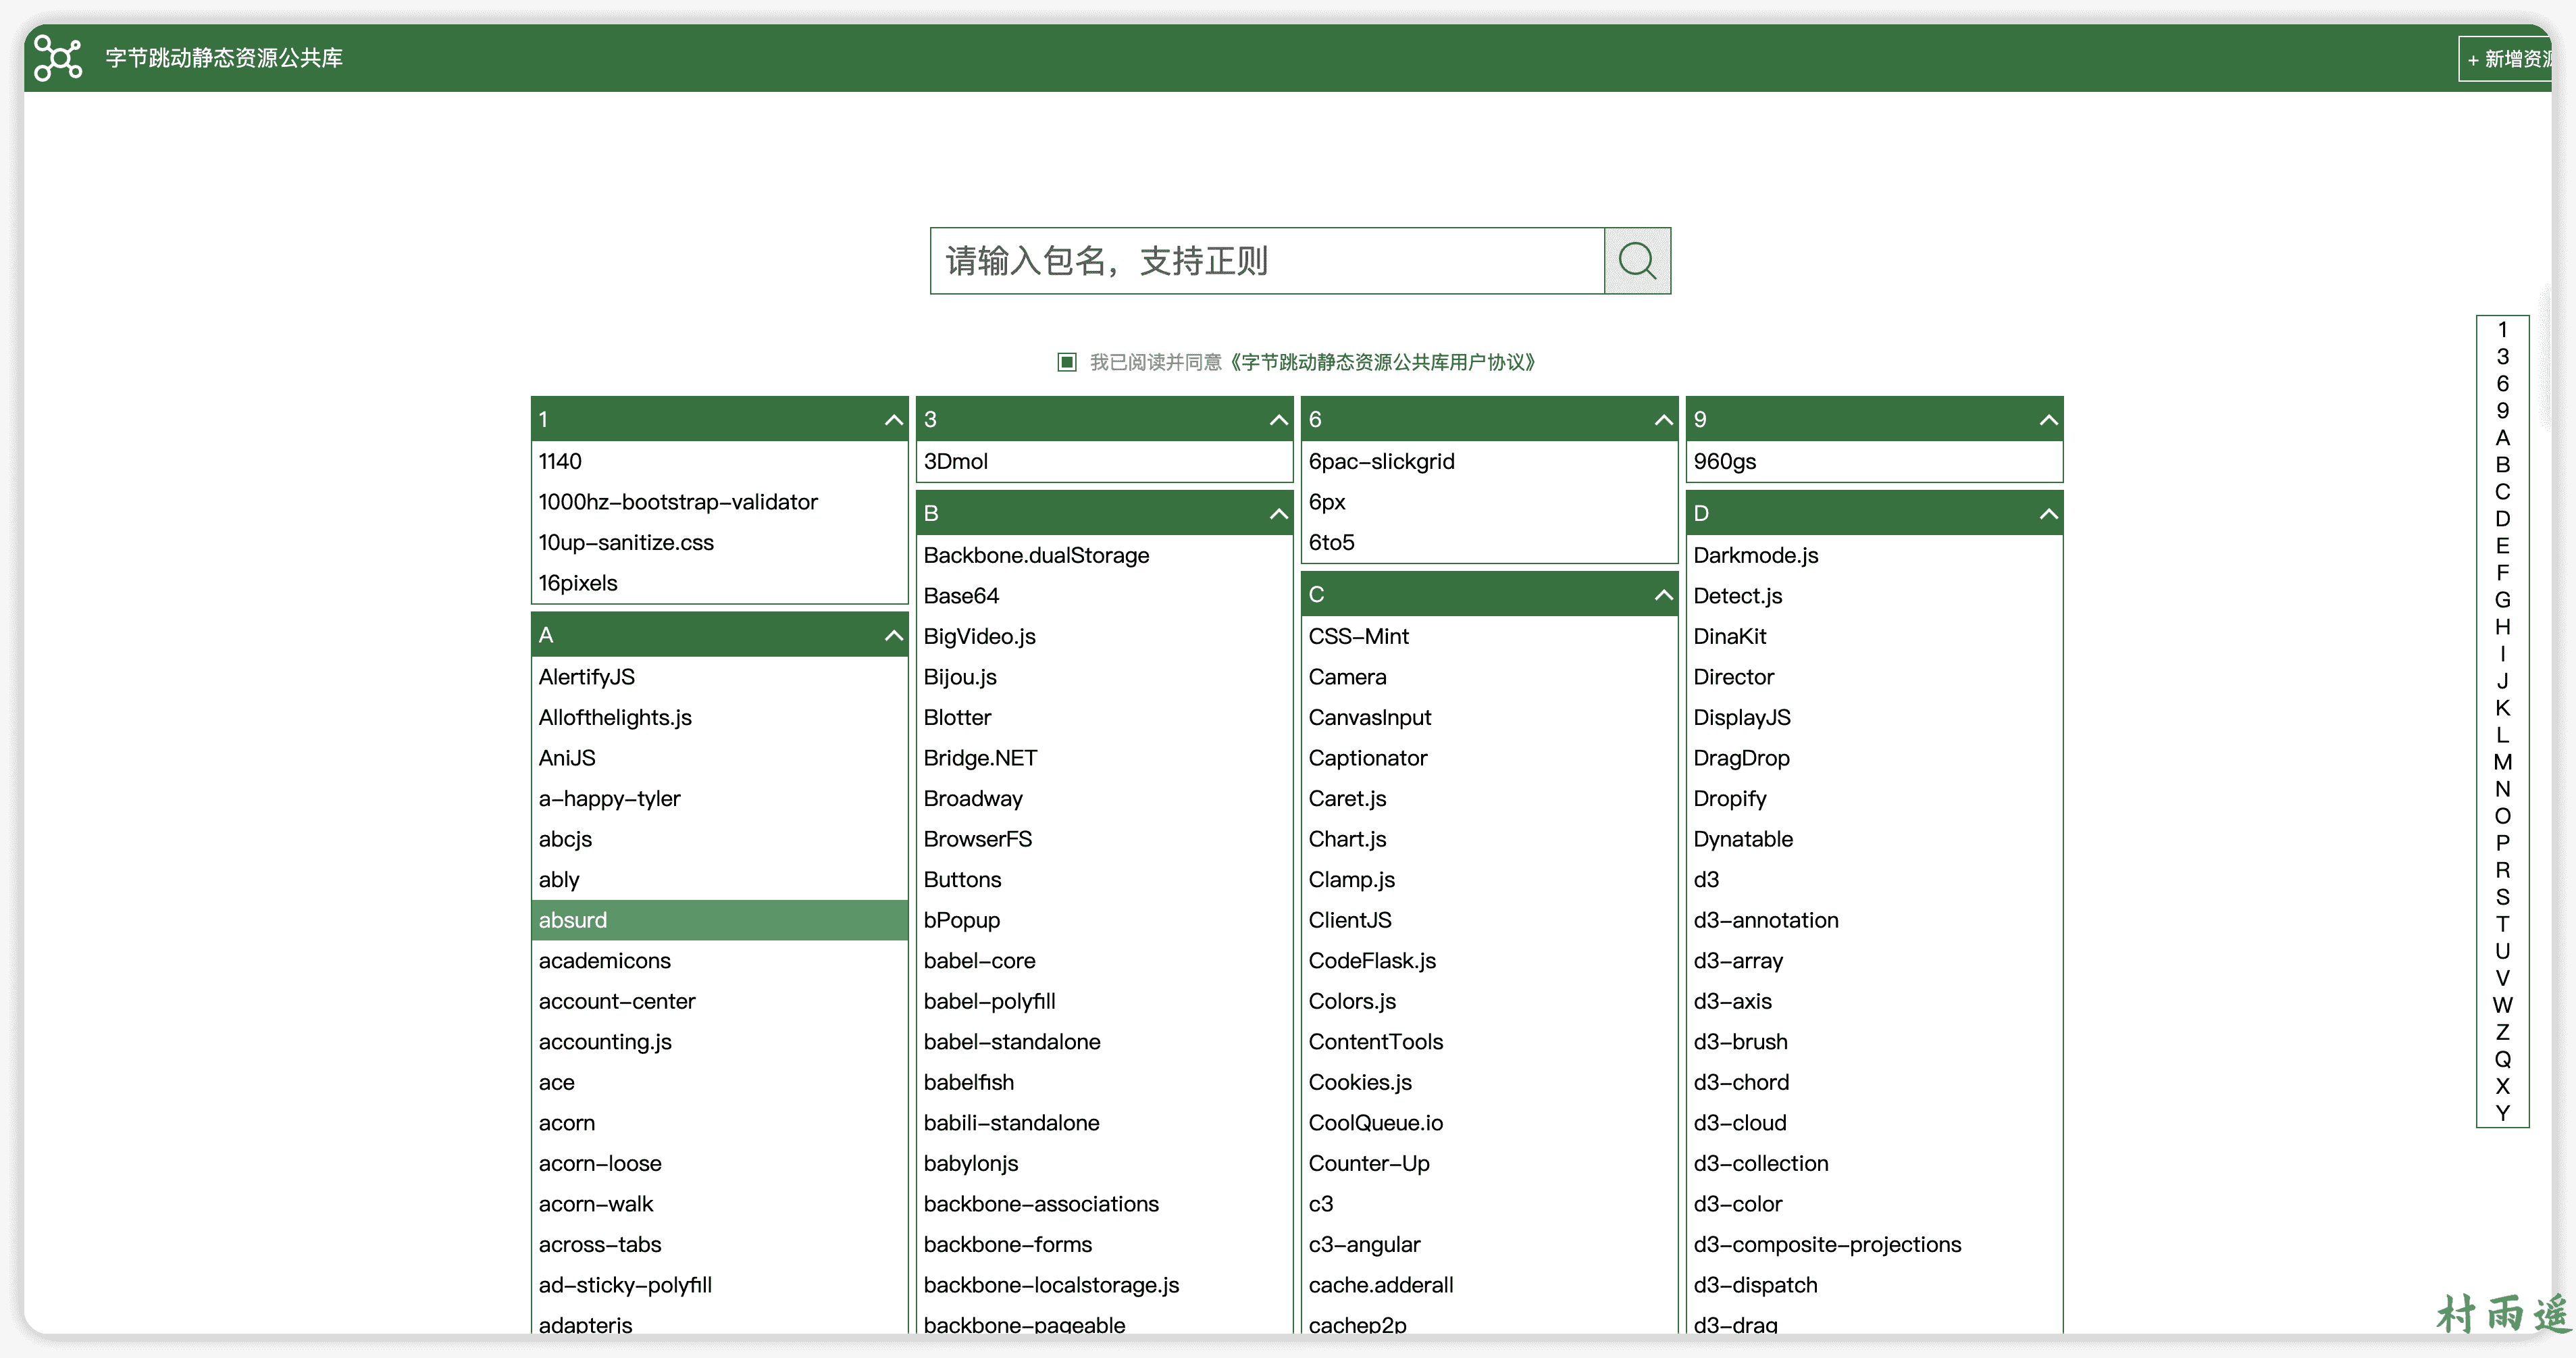Image resolution: width=2576 pixels, height=1358 pixels.
Task: Jump to letter M in index
Action: [2502, 762]
